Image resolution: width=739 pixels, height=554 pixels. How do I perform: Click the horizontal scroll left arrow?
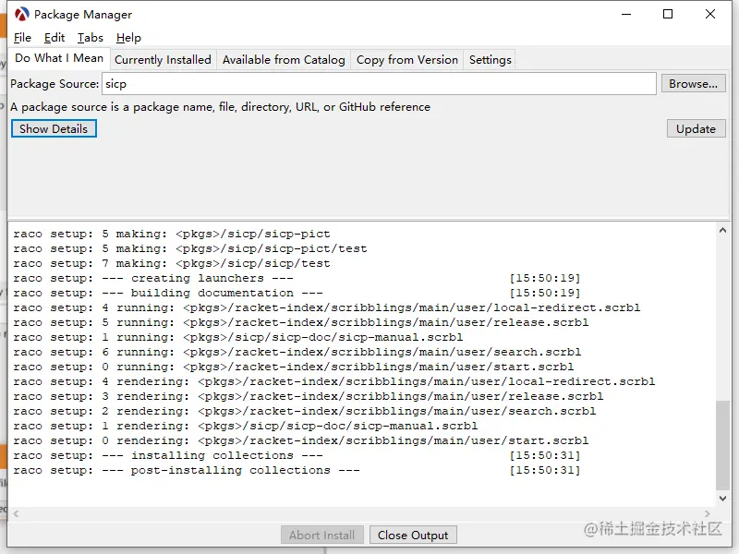pyautogui.click(x=16, y=513)
